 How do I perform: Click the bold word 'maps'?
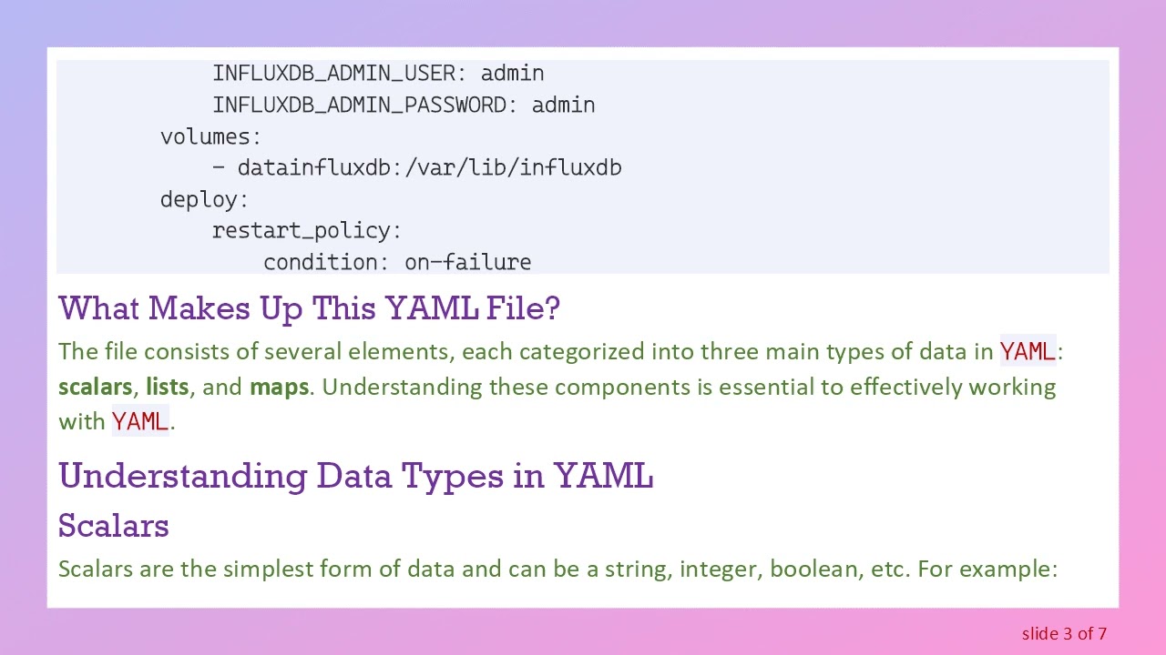(x=279, y=387)
